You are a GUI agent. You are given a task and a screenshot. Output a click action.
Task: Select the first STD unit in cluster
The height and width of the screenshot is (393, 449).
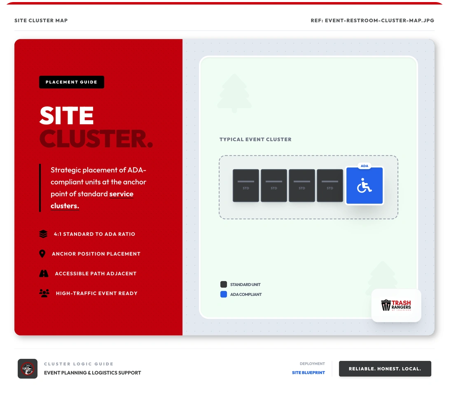point(246,186)
